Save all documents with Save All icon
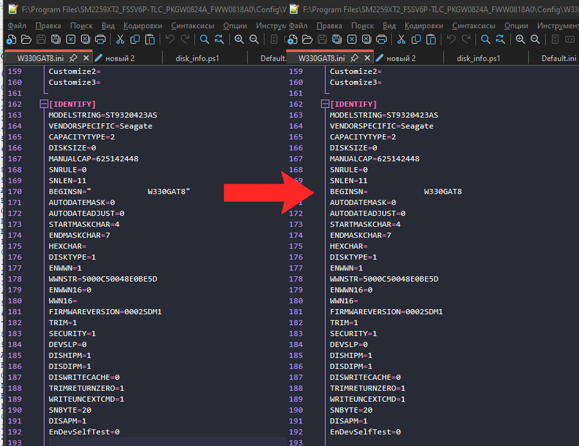The image size is (579, 446). pyautogui.click(x=55, y=39)
